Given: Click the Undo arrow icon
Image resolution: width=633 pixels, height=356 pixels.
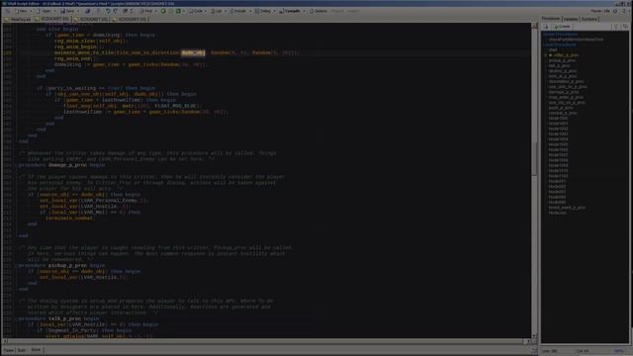Looking at the screenshot, I should click(x=108, y=11).
